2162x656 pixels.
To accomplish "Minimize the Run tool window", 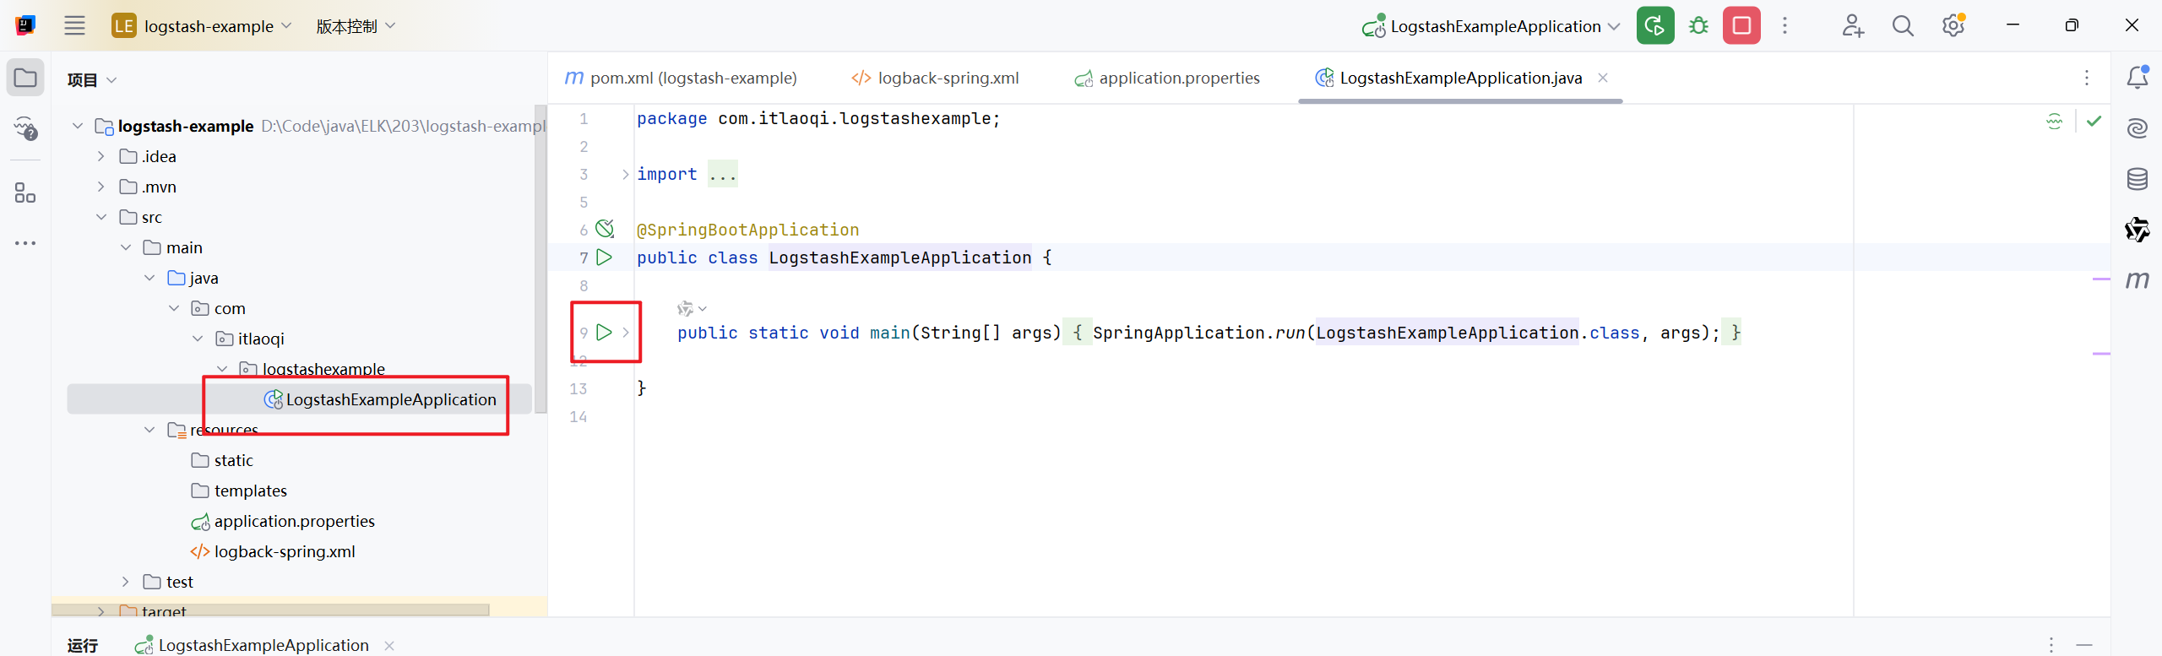I will [x=2084, y=645].
